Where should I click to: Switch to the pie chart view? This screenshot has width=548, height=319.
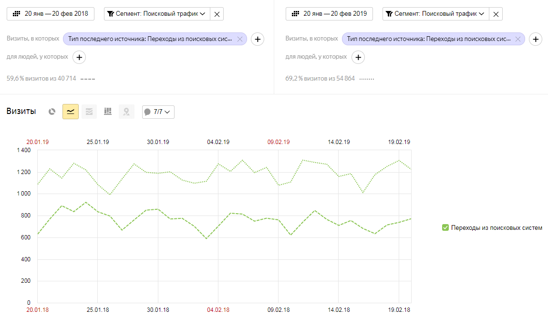click(52, 112)
